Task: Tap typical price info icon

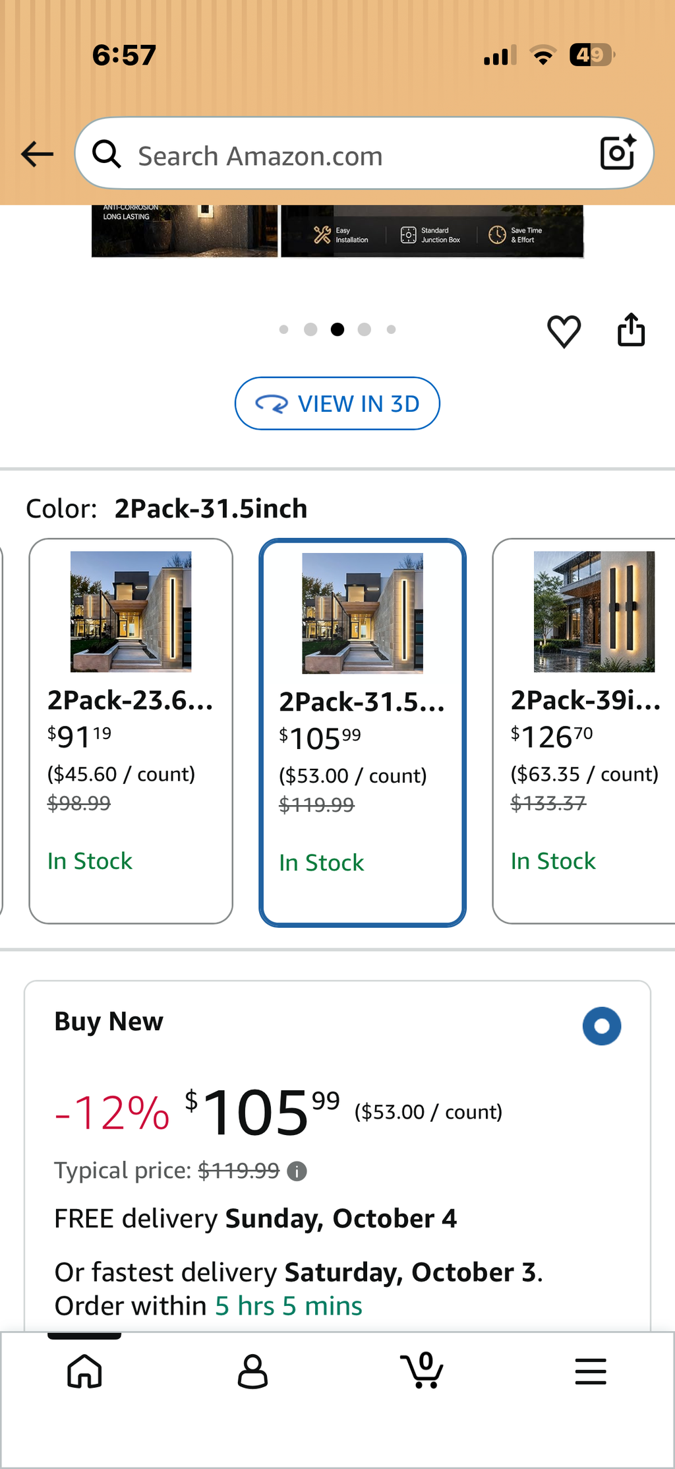Action: tap(297, 1171)
